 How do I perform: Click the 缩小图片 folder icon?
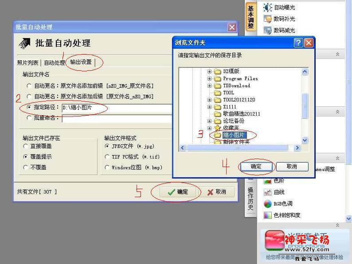[x=217, y=135]
